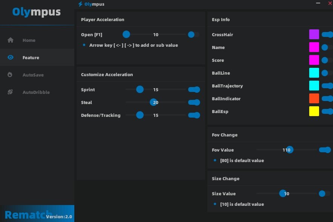
Task: Enable the BallLine ESP toggle
Action: coord(327,73)
